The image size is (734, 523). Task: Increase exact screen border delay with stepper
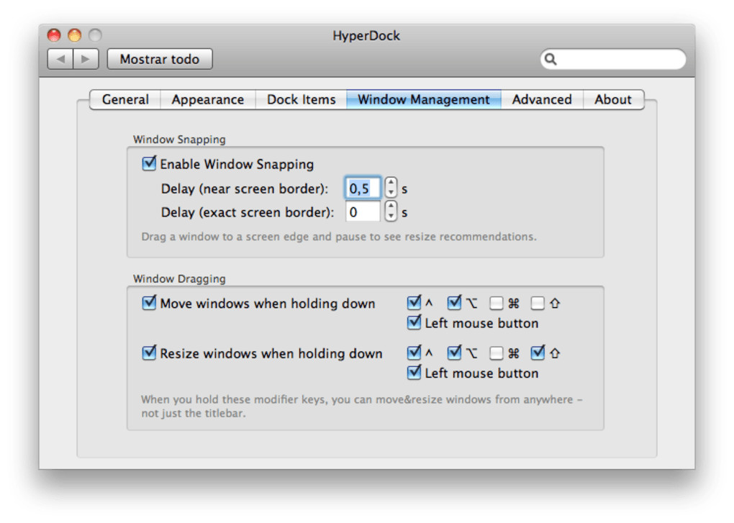[x=391, y=206]
